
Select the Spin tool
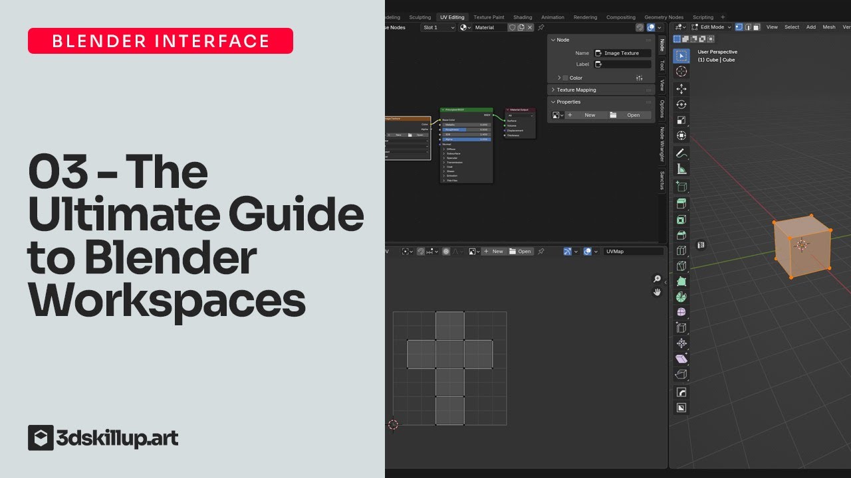[x=681, y=297]
